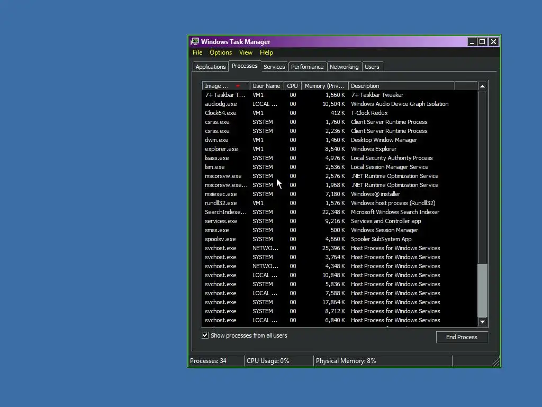
Task: Sort by Description column header
Action: click(401, 86)
